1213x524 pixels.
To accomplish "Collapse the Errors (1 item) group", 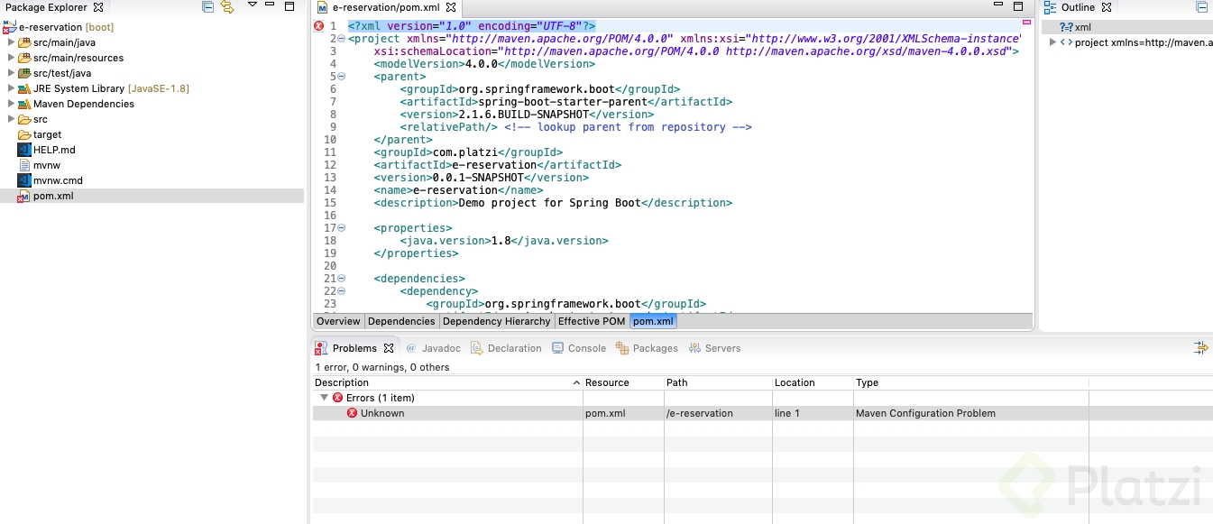I will pos(325,398).
